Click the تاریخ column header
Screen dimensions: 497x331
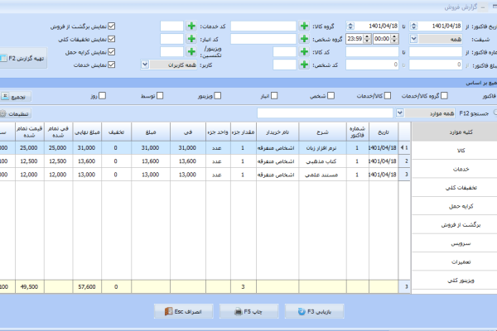coord(384,132)
